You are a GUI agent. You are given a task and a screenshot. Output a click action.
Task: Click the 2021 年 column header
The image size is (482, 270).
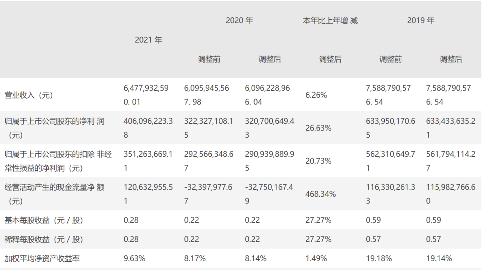pos(148,39)
